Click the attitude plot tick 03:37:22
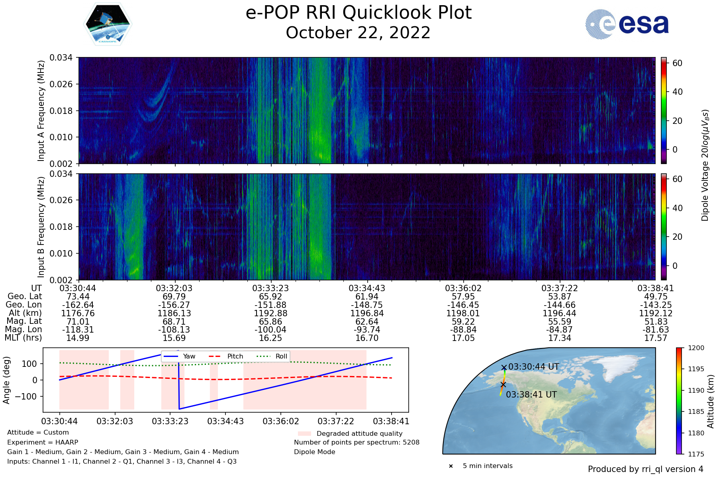This screenshot has width=717, height=478. 336,421
